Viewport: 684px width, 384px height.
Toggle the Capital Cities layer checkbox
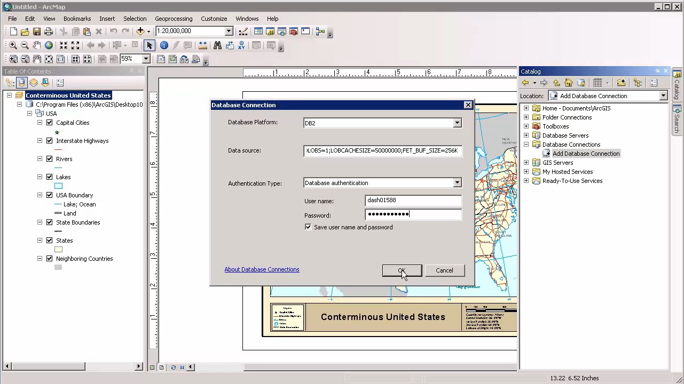50,123
